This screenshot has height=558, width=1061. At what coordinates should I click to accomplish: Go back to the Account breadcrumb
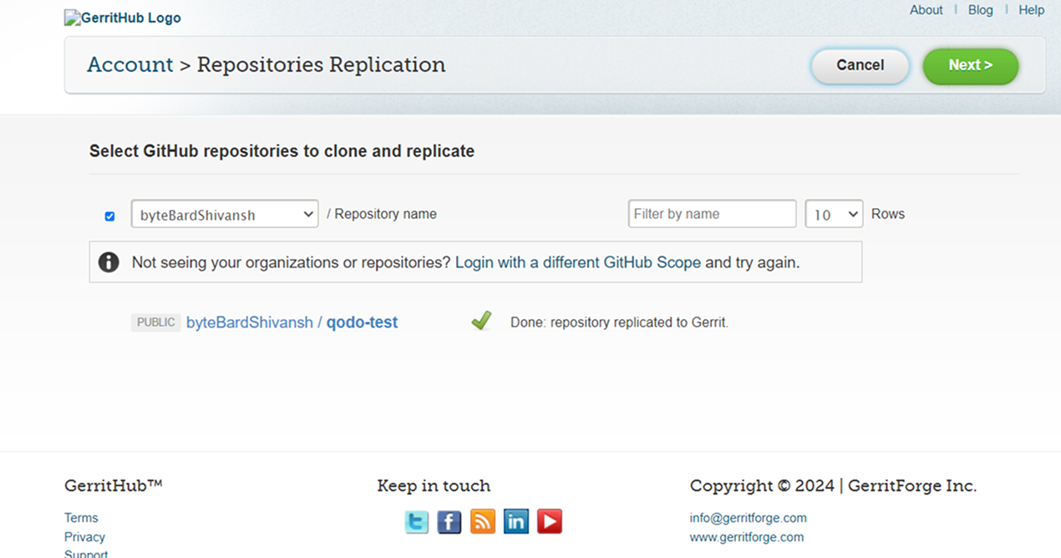(129, 64)
